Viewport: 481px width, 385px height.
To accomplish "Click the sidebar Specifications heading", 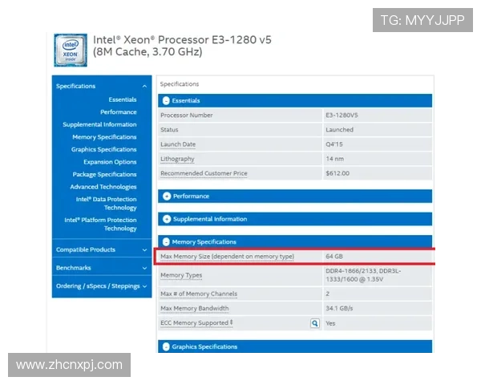I will tap(75, 86).
